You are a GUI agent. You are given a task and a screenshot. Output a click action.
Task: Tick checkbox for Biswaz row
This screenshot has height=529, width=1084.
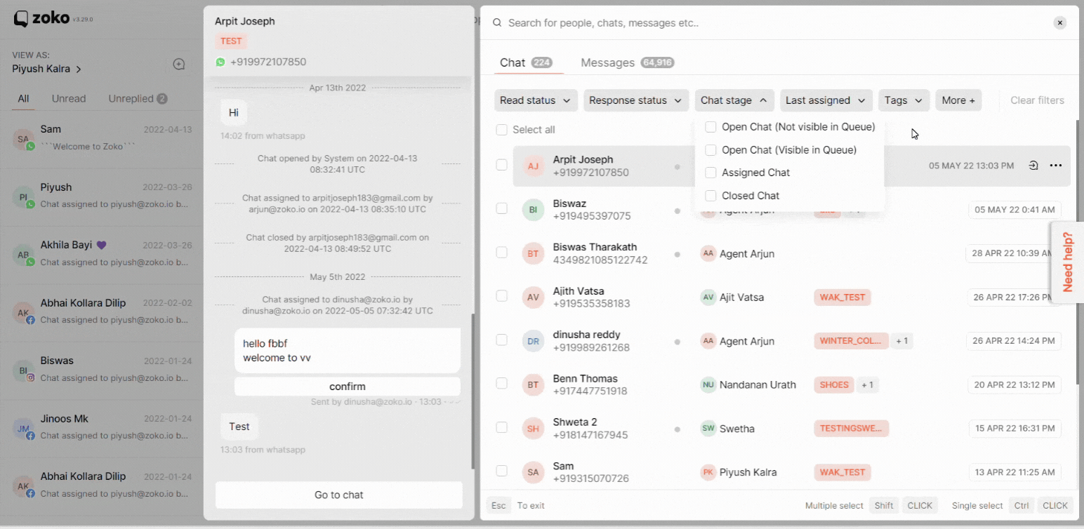pyautogui.click(x=501, y=208)
